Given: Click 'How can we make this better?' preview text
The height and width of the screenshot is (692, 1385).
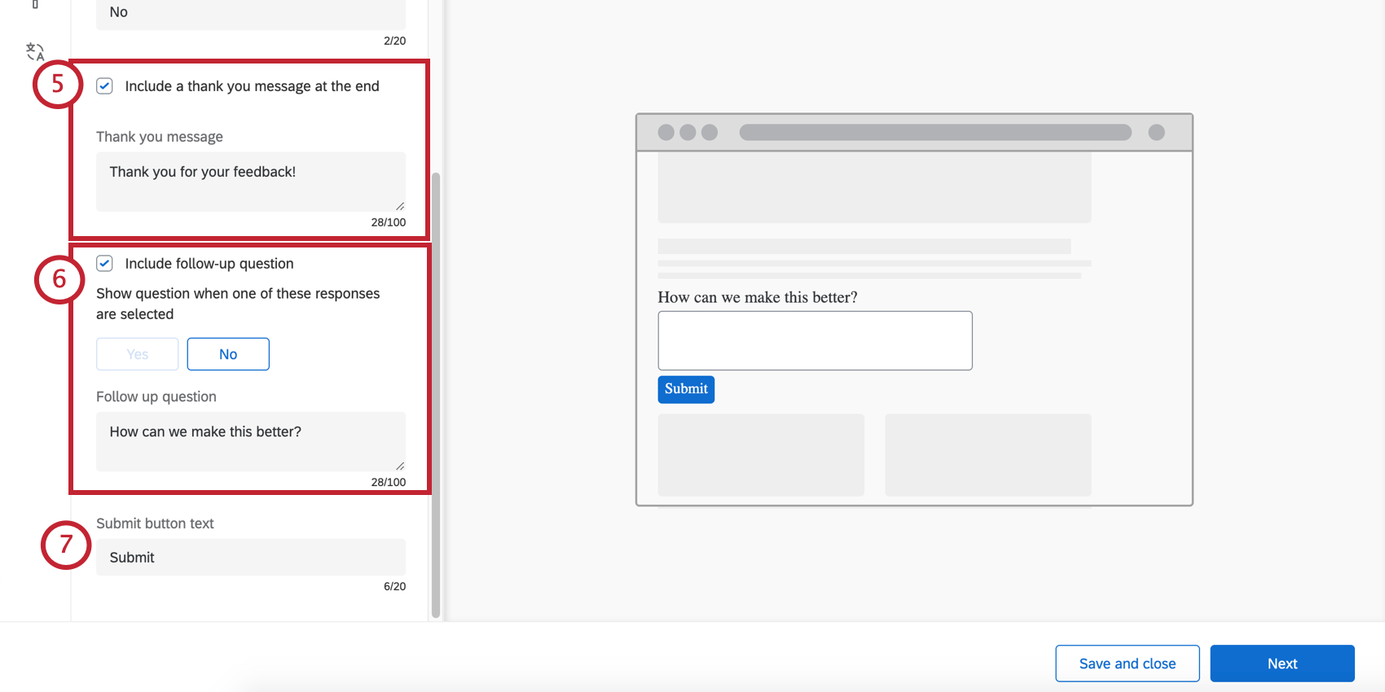Looking at the screenshot, I should [x=758, y=297].
